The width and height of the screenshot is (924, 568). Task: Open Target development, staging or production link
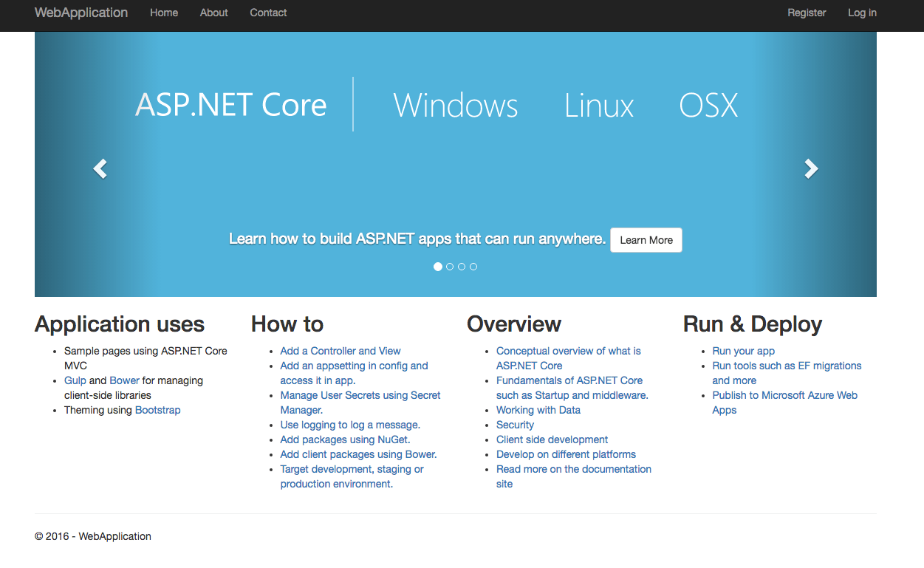click(x=352, y=476)
